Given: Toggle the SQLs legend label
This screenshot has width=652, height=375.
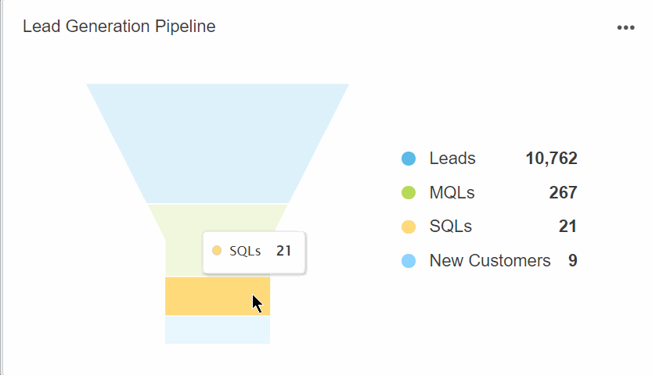Looking at the screenshot, I should coord(451,227).
